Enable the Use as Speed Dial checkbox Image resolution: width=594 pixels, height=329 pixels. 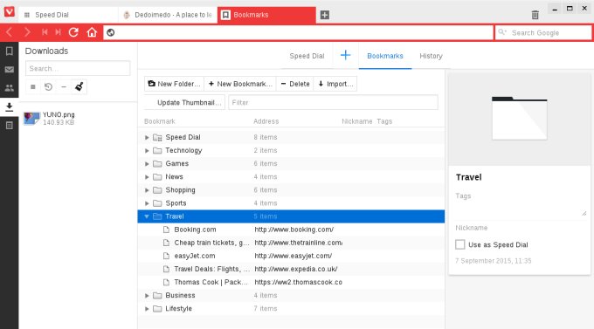click(x=459, y=244)
